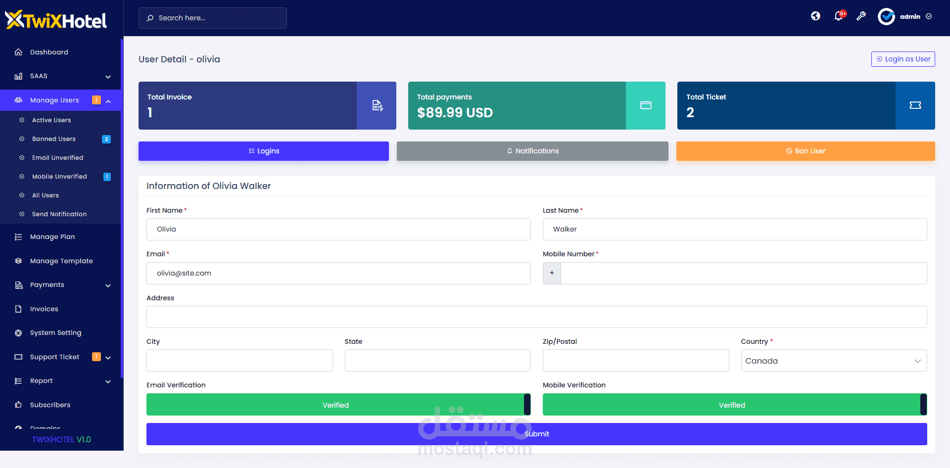Open the admin account dropdown arrow
The image size is (950, 468).
(929, 16)
